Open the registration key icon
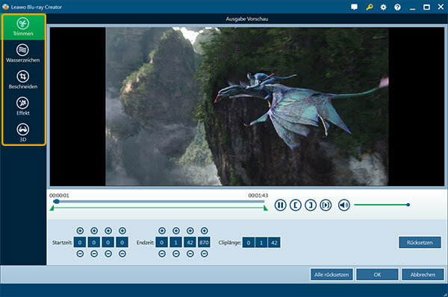 point(369,7)
